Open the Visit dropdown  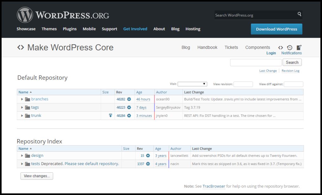tap(192, 84)
